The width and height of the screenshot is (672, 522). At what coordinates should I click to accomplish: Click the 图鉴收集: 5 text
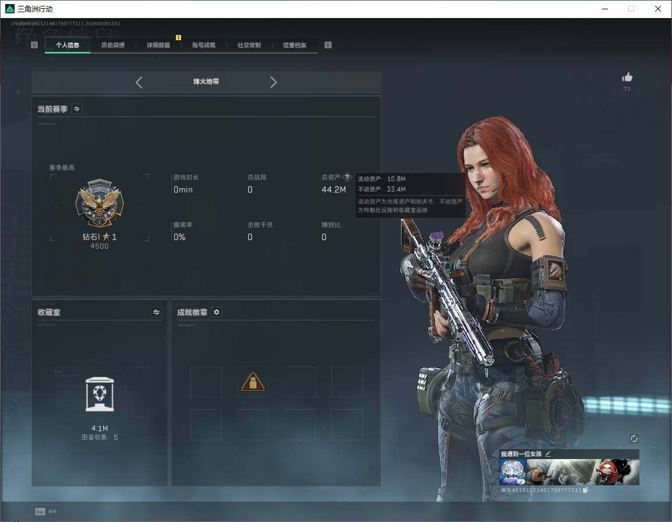[100, 437]
